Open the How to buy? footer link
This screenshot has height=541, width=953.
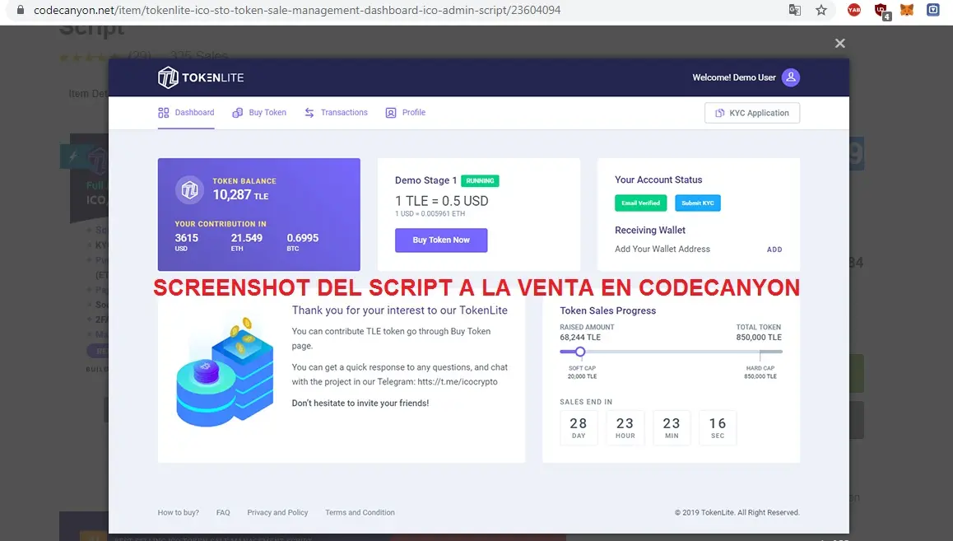178,512
